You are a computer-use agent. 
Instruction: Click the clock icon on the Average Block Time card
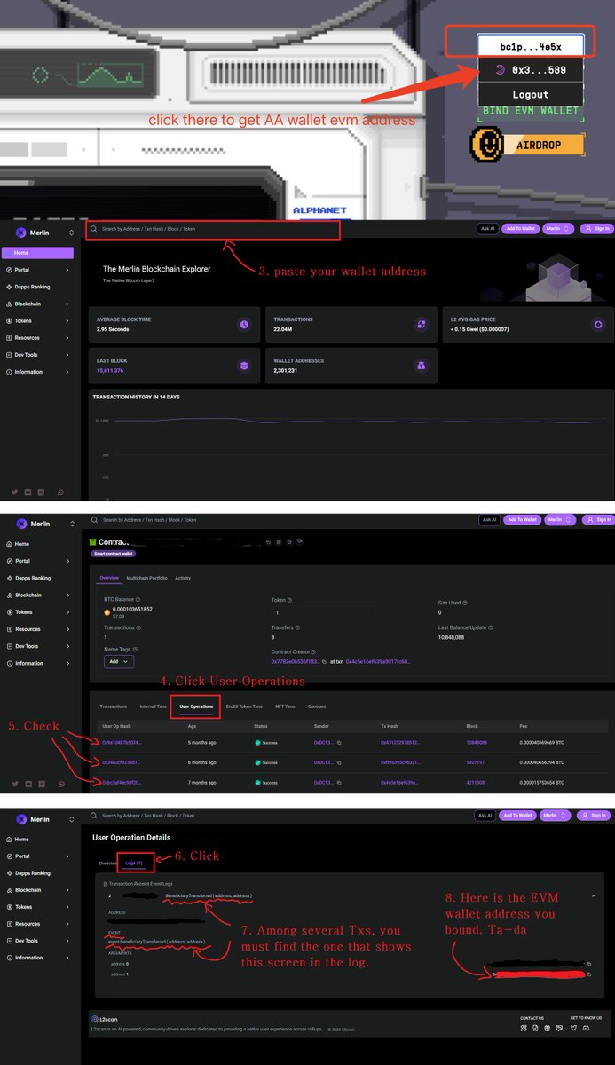244,325
